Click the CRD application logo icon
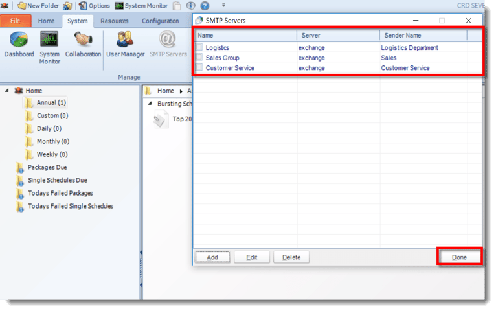Viewport: 496px width, 311px height. [x=5, y=6]
